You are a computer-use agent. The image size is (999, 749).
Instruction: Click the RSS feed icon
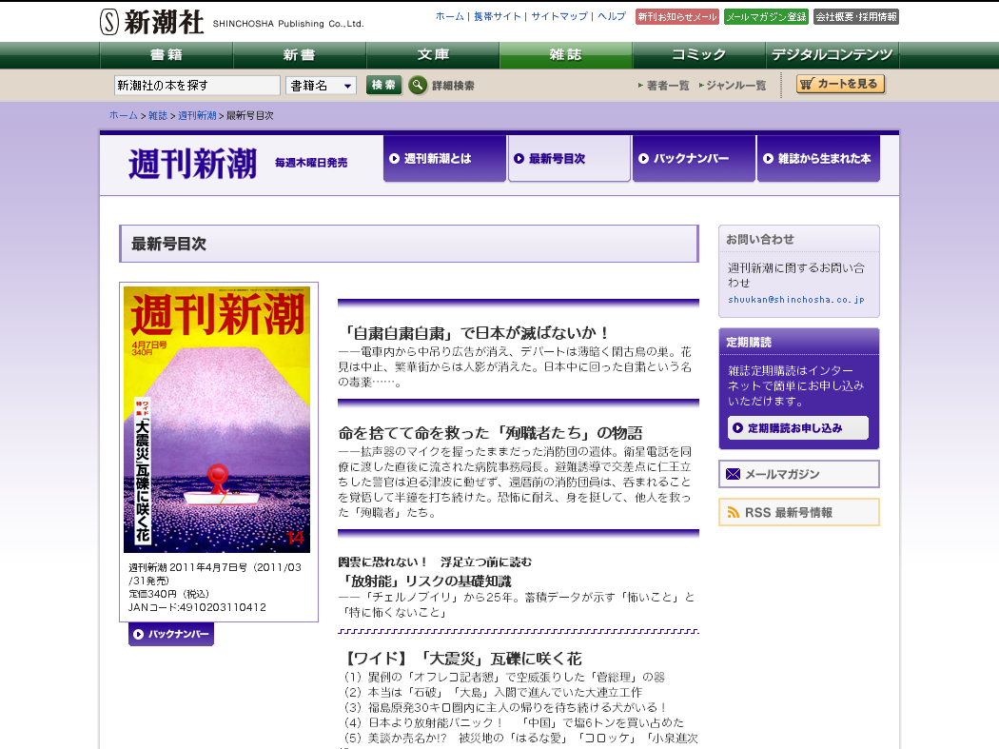734,513
